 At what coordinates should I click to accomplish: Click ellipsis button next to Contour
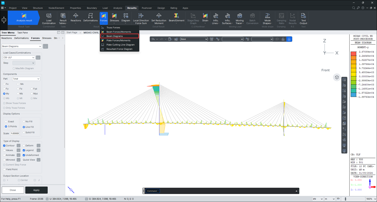19,146
